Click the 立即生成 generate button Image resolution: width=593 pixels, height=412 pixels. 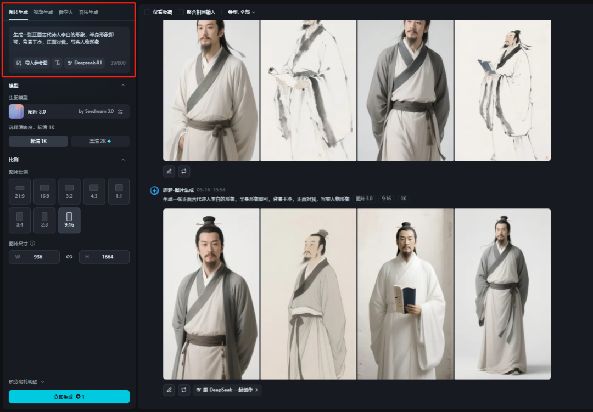click(x=69, y=397)
